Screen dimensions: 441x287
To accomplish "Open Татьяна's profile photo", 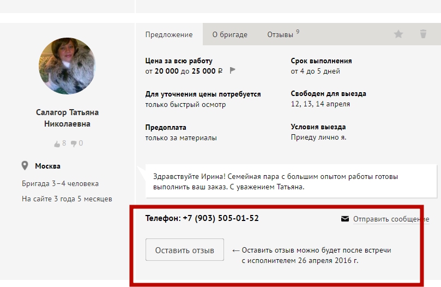I will [67, 67].
